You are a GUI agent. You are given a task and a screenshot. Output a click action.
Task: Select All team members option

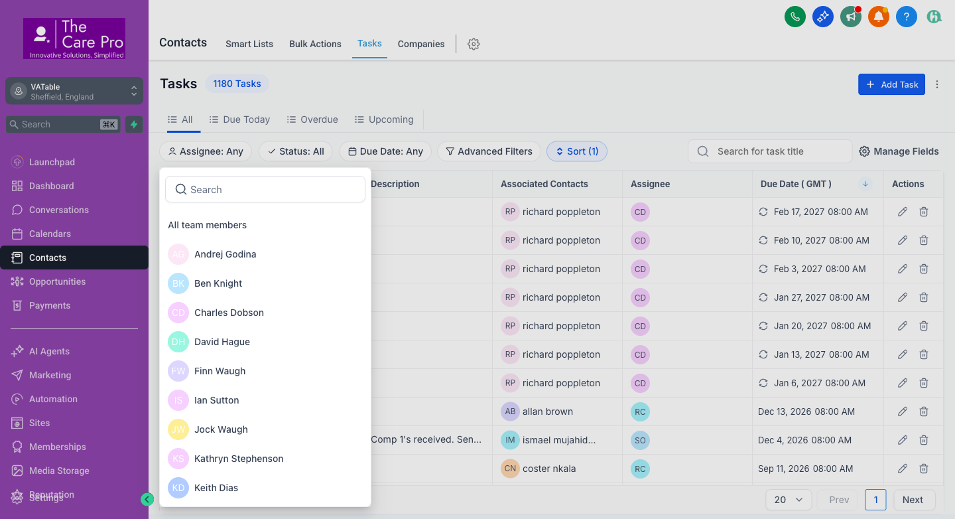tap(207, 225)
